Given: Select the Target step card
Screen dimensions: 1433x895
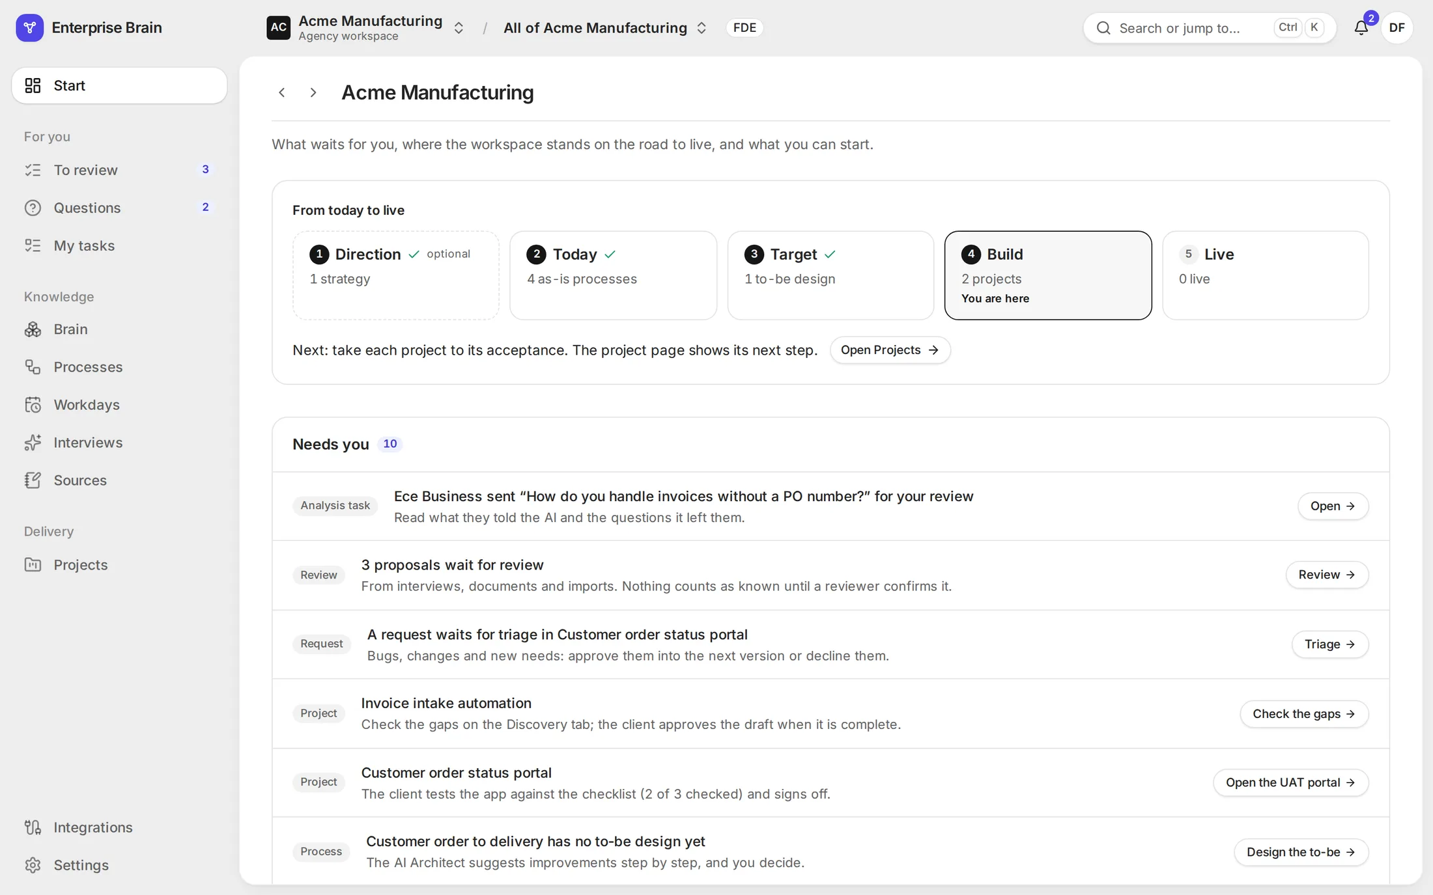Looking at the screenshot, I should (x=830, y=275).
